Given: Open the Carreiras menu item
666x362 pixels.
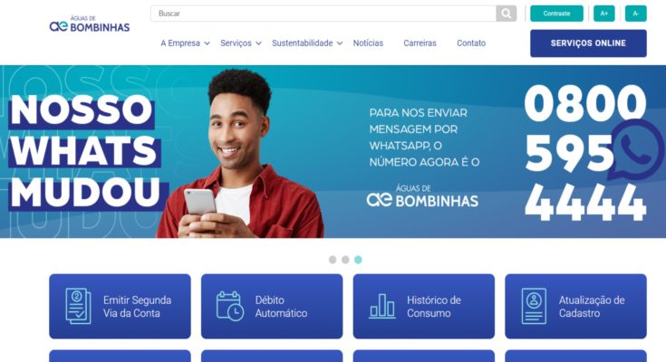Looking at the screenshot, I should (420, 43).
